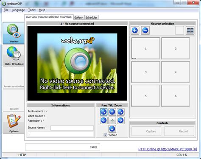Image resolution: width=201 pixels, height=159 pixels.
Task: Switch to the Gallery tab
Action: [78, 17]
